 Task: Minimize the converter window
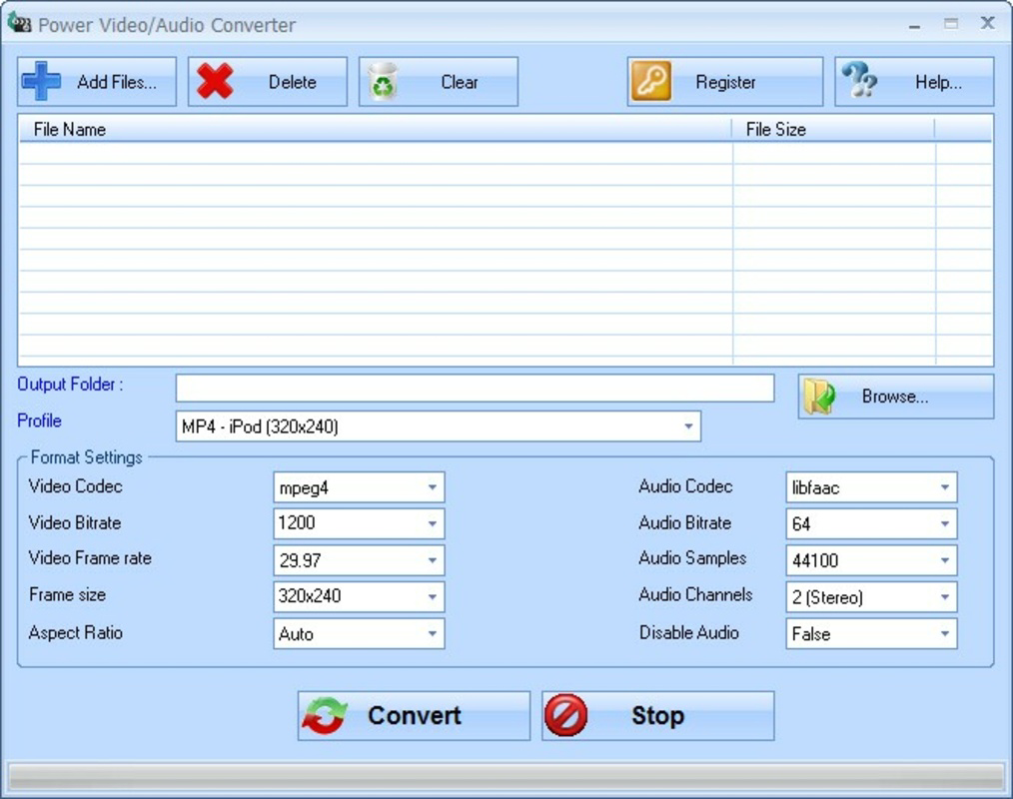click(914, 25)
